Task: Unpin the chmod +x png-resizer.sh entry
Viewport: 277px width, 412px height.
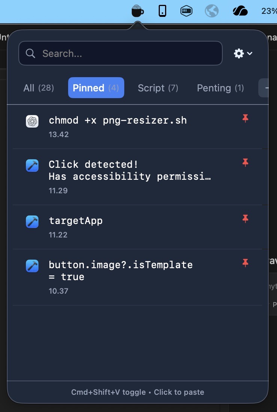Action: 246,118
